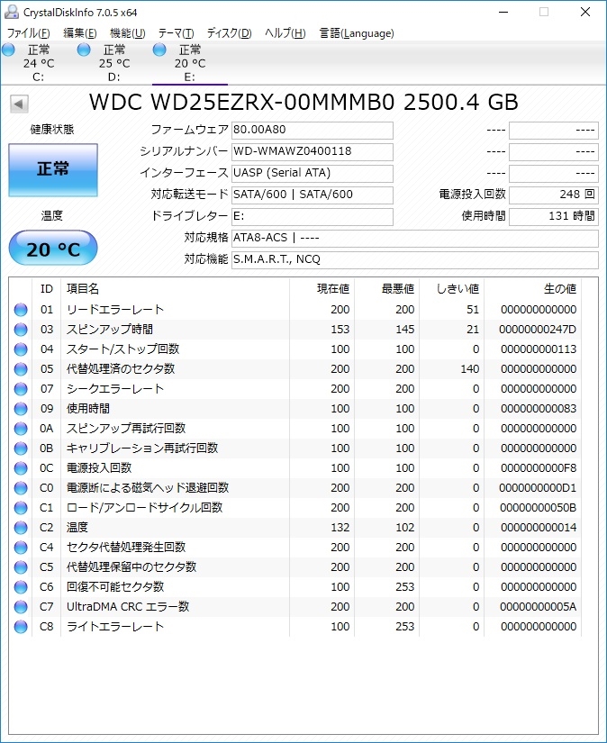
Task: Click the 正常 health status button
Action: point(53,169)
